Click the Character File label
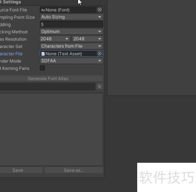This screenshot has height=192, width=196. pos(11,54)
